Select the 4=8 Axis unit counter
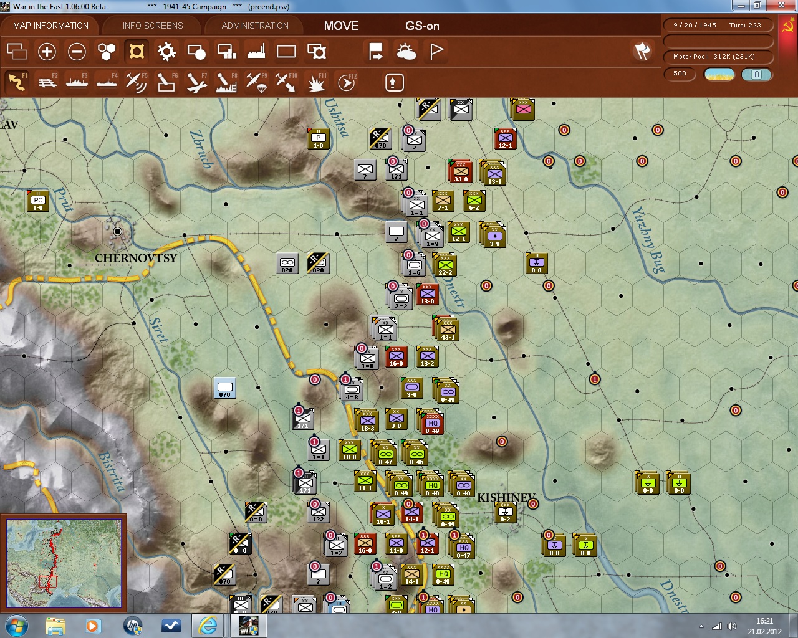 [352, 389]
